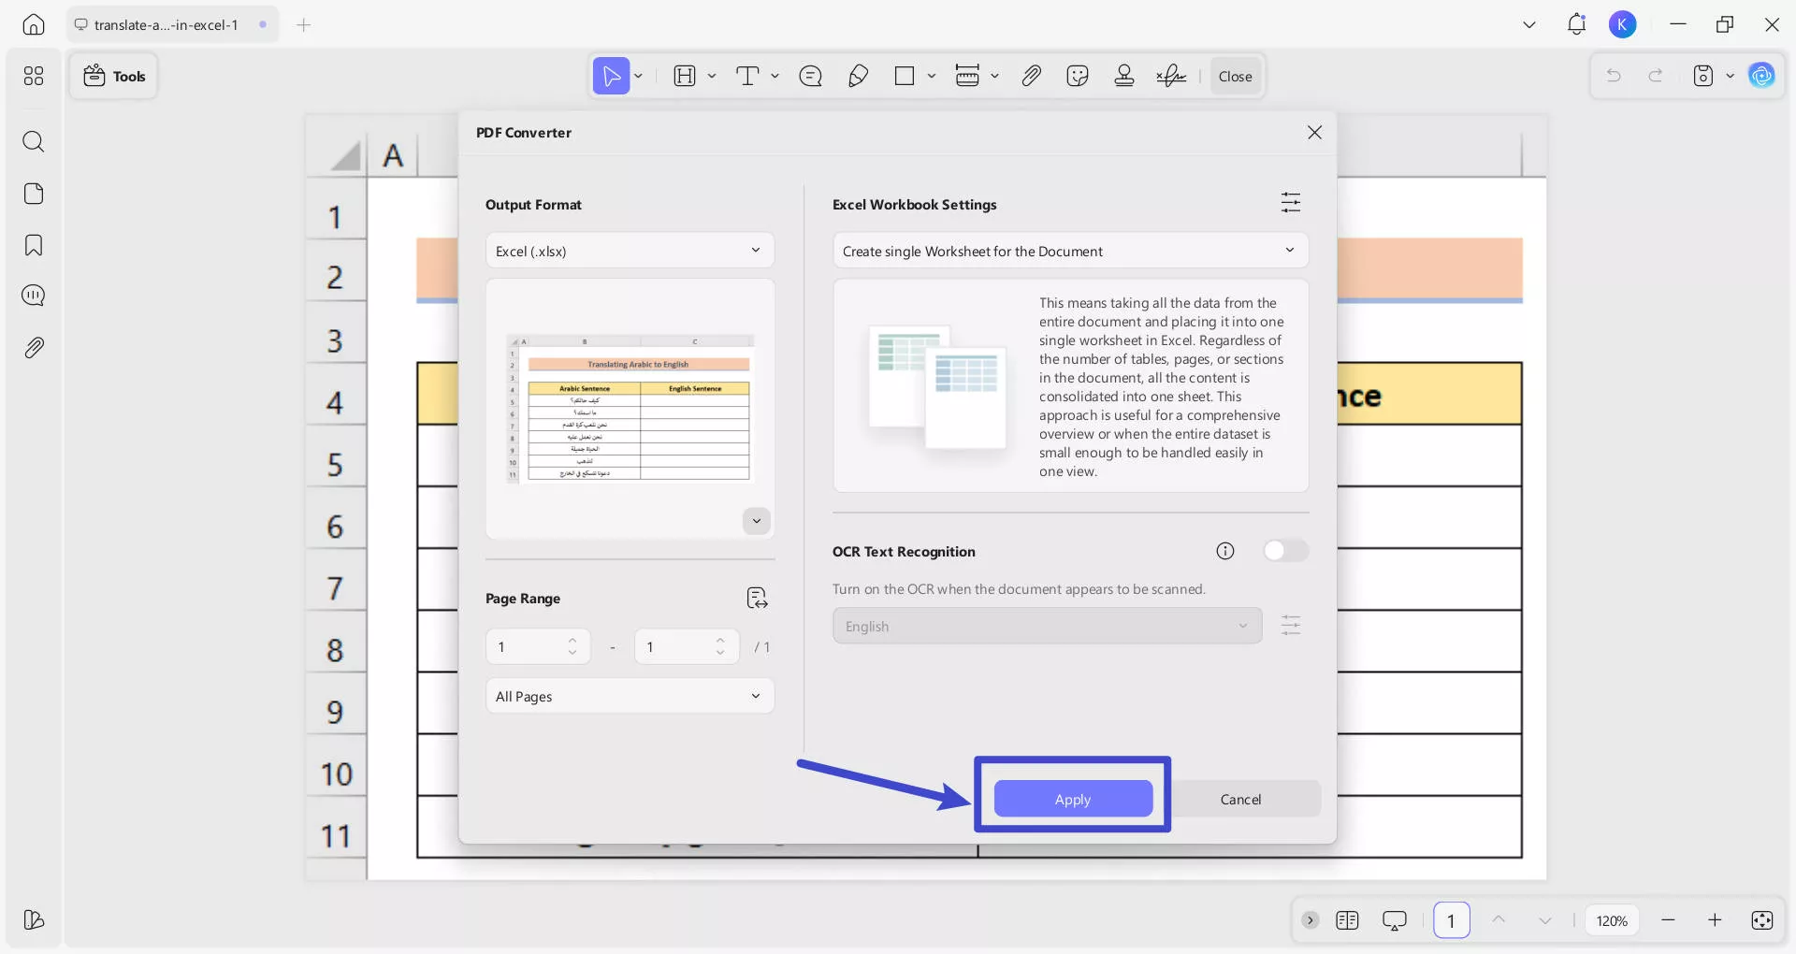Open the Tools menu button
The height and width of the screenshot is (954, 1796).
[114, 77]
